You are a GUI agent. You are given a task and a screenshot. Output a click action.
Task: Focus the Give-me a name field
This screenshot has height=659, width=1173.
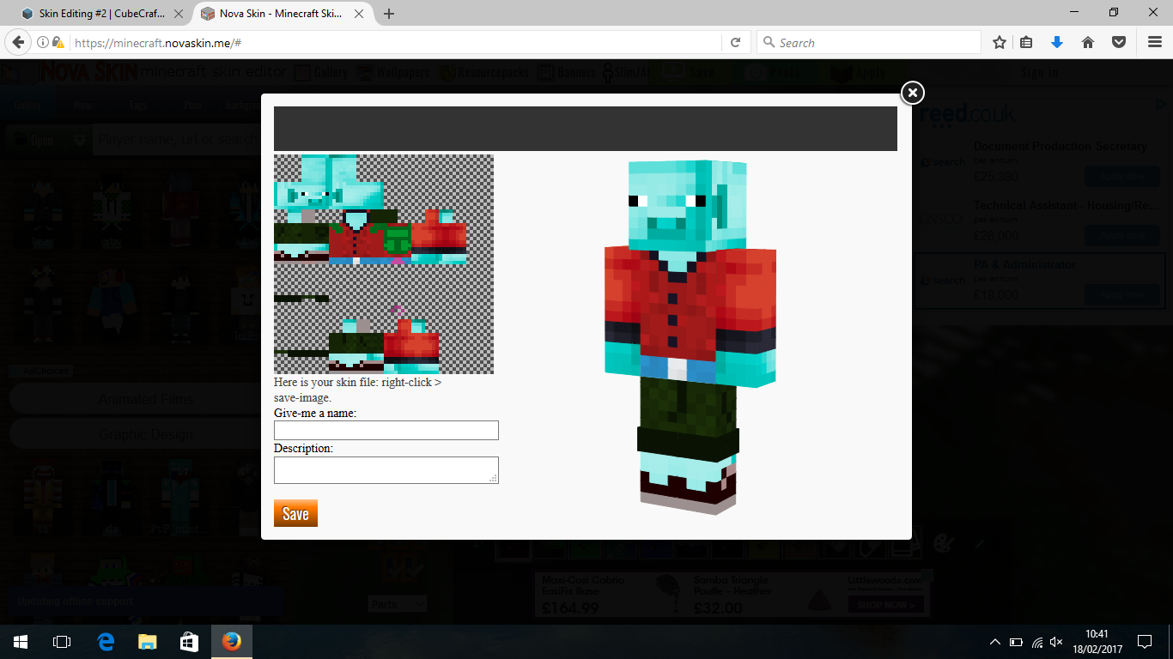click(x=386, y=430)
